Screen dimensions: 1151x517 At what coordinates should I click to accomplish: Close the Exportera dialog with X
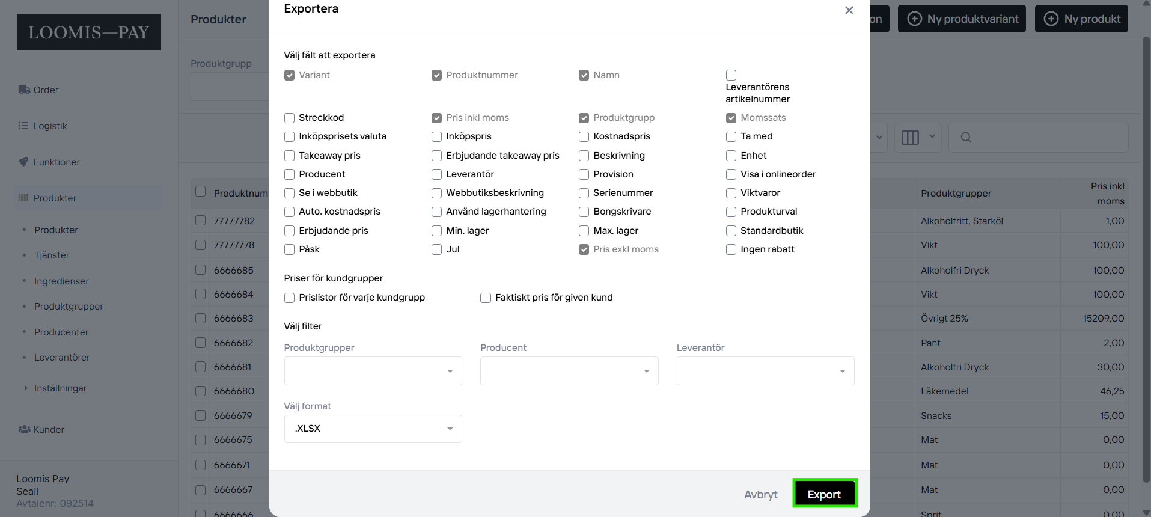click(849, 10)
